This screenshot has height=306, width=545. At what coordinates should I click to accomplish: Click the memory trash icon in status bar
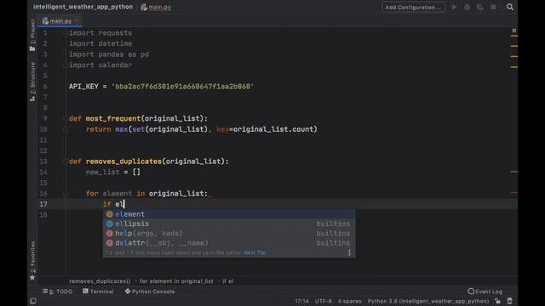(509, 301)
